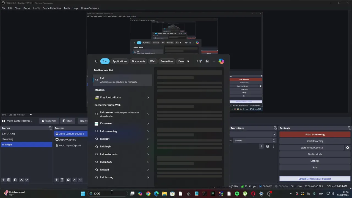The width and height of the screenshot is (352, 198).
Task: Open Opera browser from the taskbar
Action: click(x=253, y=194)
